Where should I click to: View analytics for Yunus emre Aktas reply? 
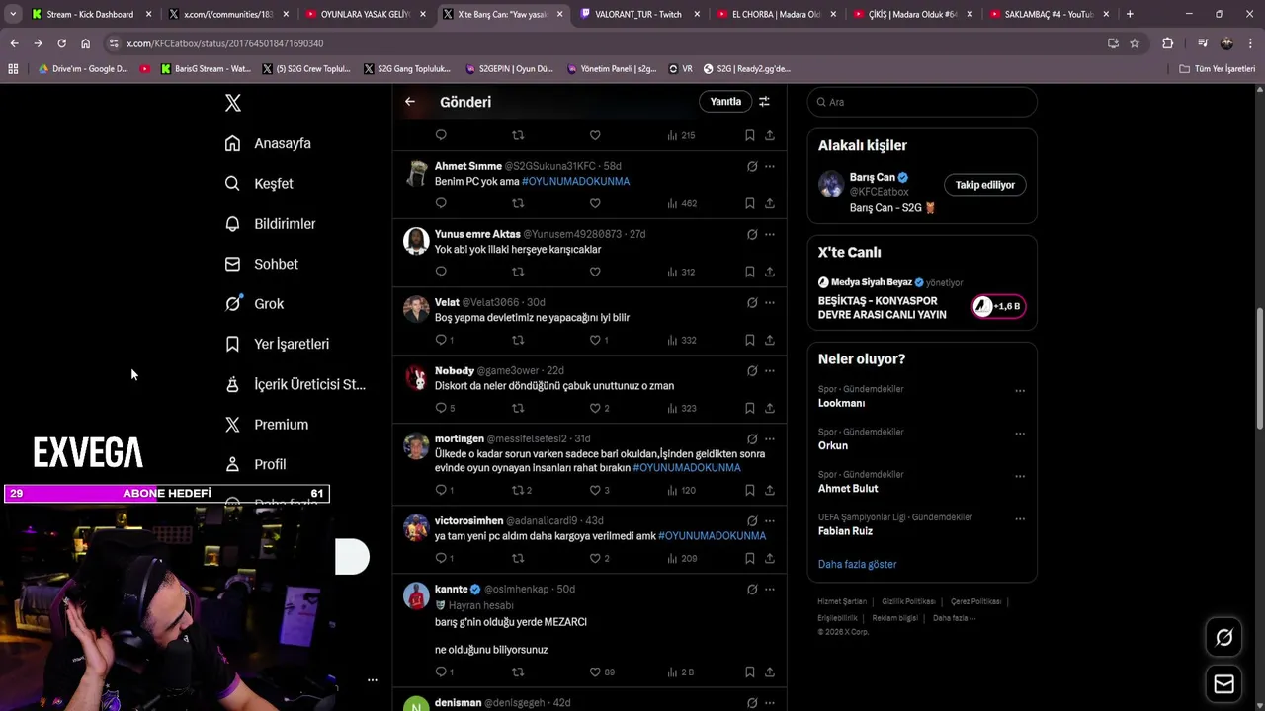click(682, 272)
